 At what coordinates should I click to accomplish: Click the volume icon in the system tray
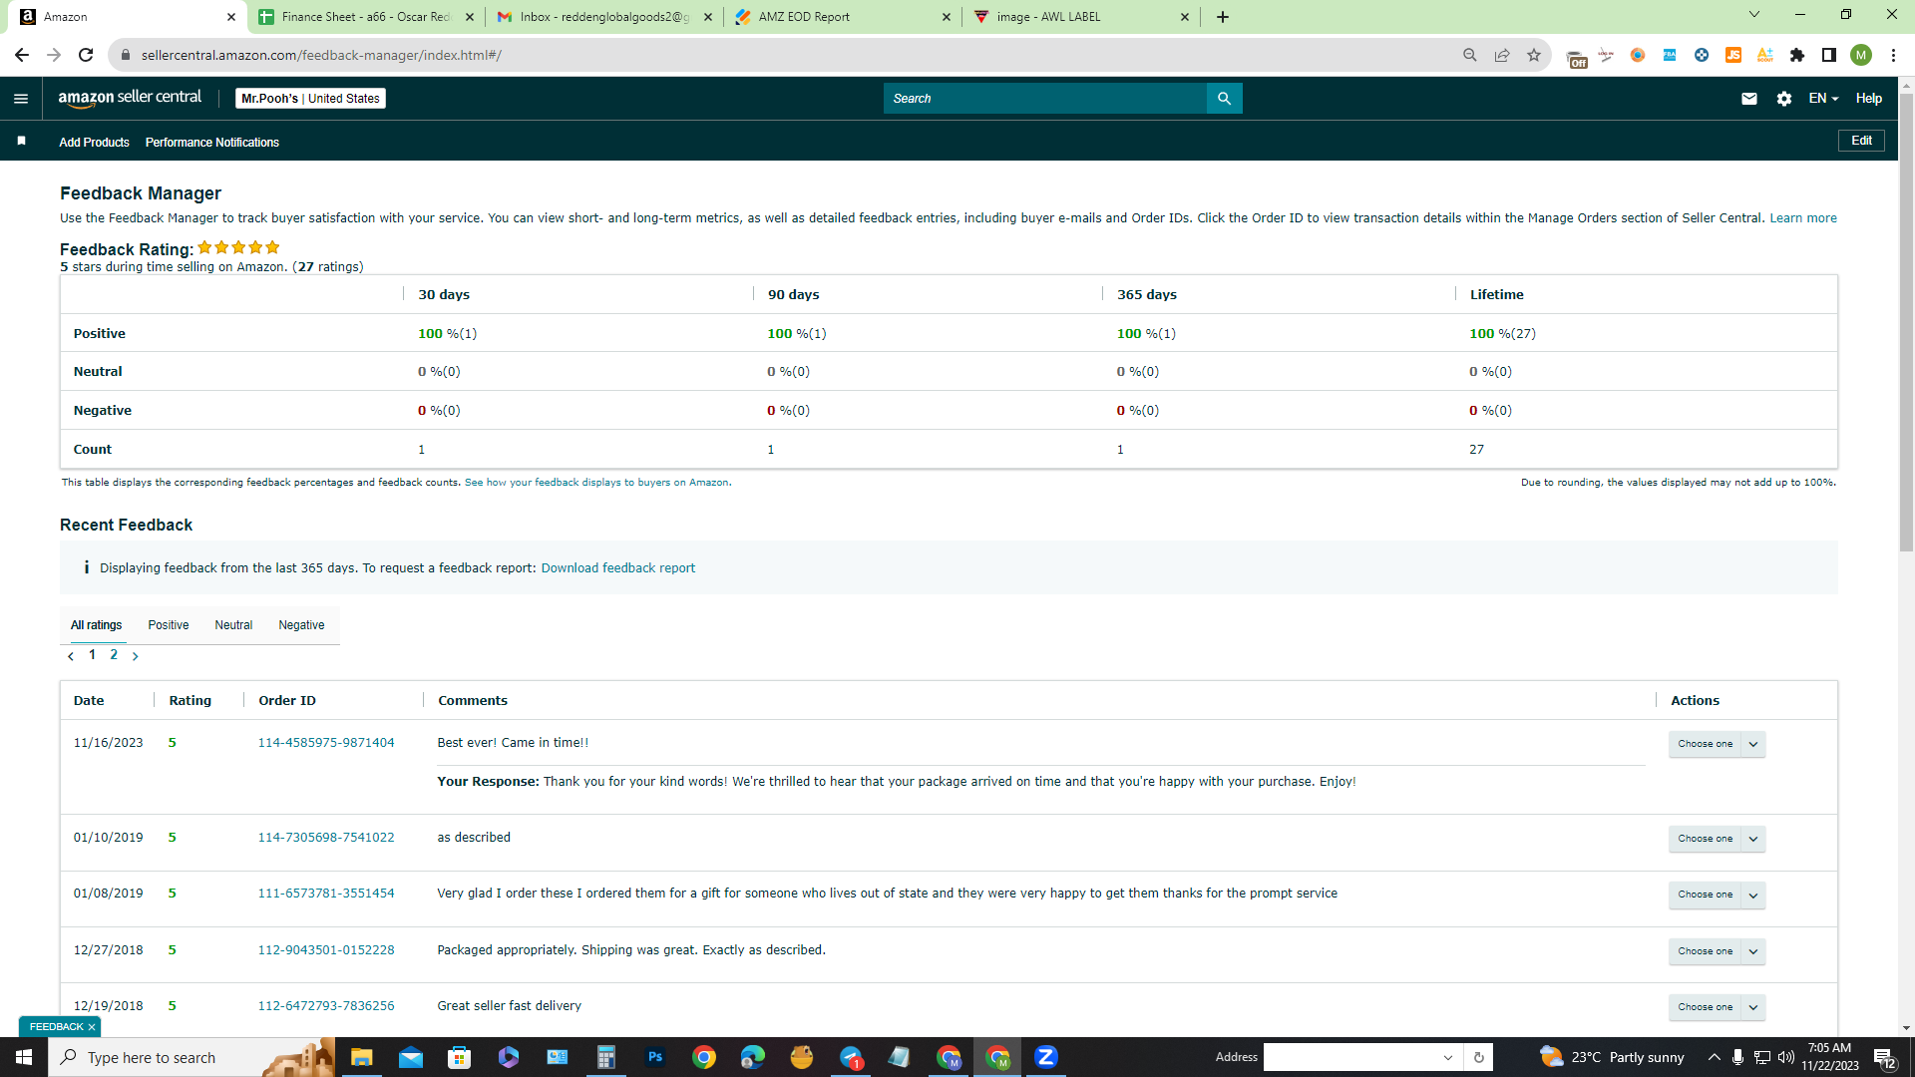(1785, 1057)
